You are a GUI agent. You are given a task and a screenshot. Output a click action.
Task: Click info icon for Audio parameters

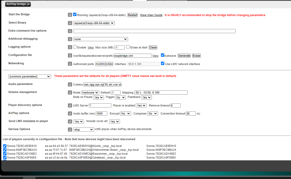[x=70, y=85]
